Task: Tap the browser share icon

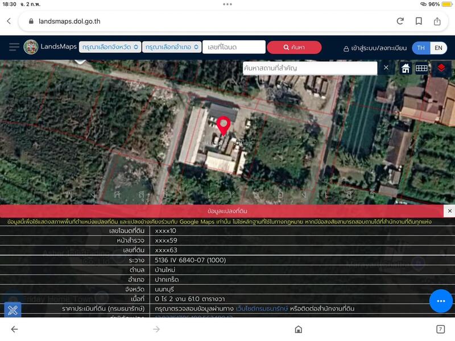Action: pyautogui.click(x=437, y=21)
